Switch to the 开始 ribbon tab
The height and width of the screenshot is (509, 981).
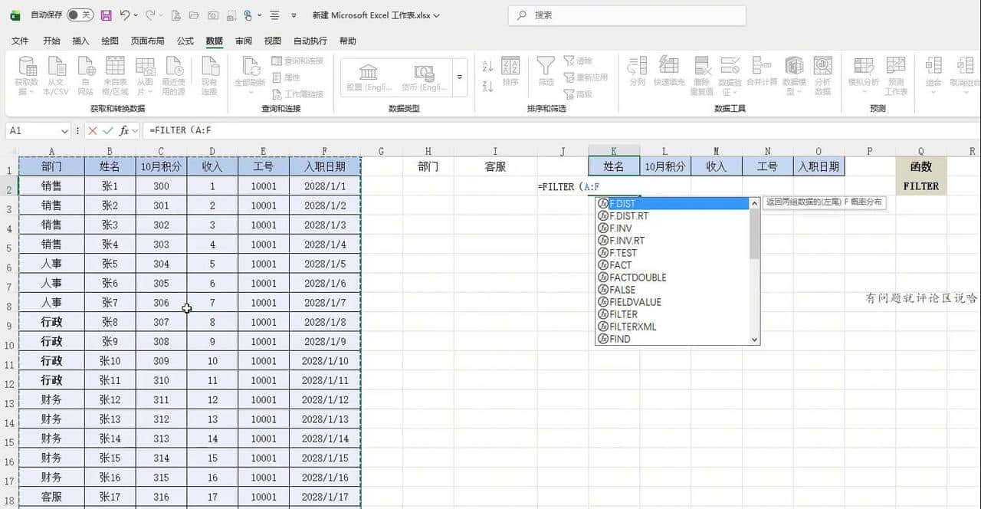(x=51, y=41)
